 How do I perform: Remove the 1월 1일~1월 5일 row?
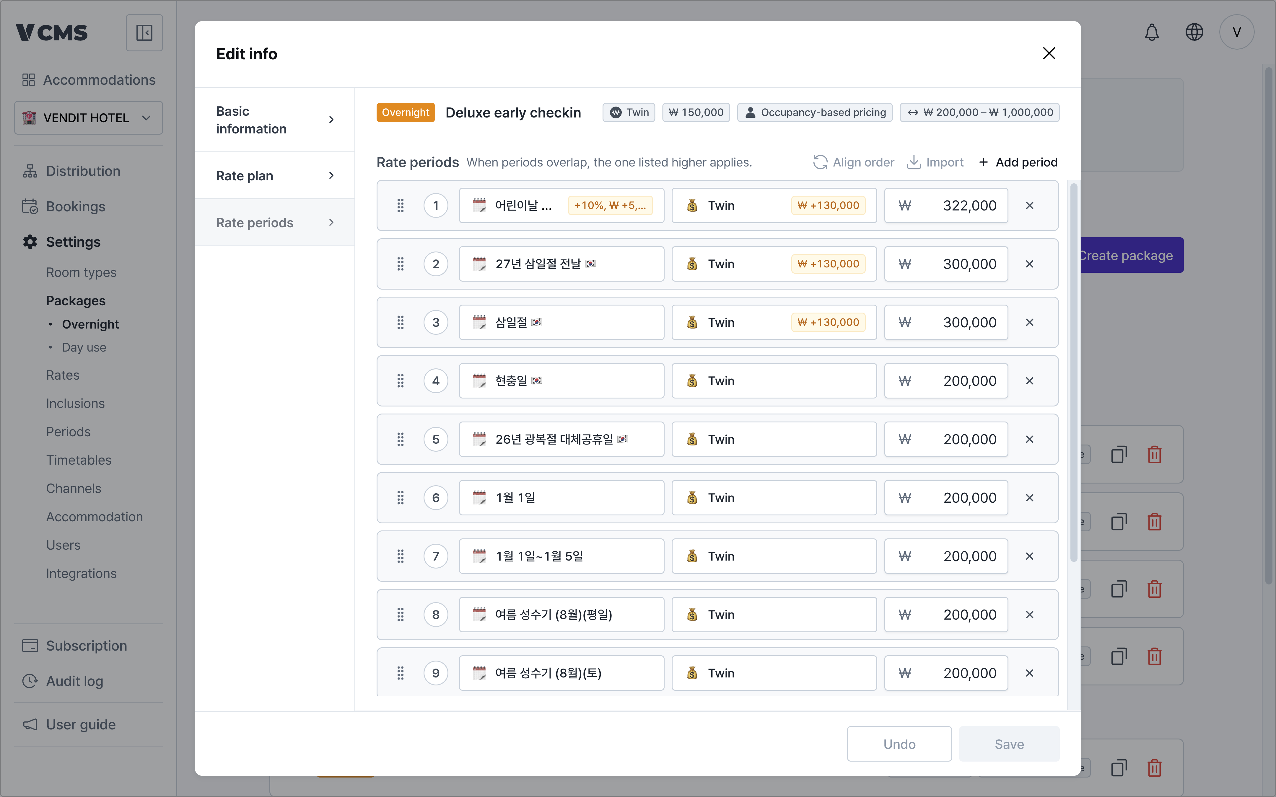tap(1029, 556)
